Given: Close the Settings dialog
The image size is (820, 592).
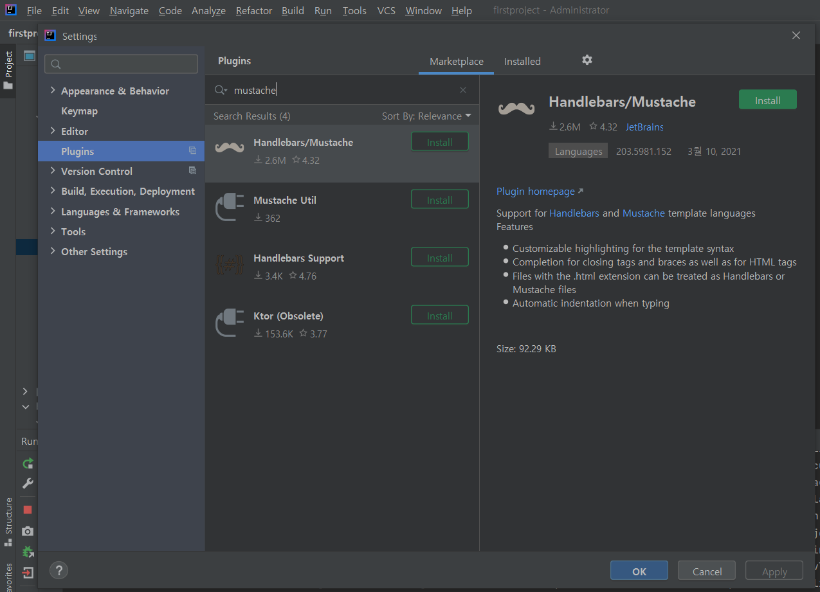Looking at the screenshot, I should coord(796,35).
